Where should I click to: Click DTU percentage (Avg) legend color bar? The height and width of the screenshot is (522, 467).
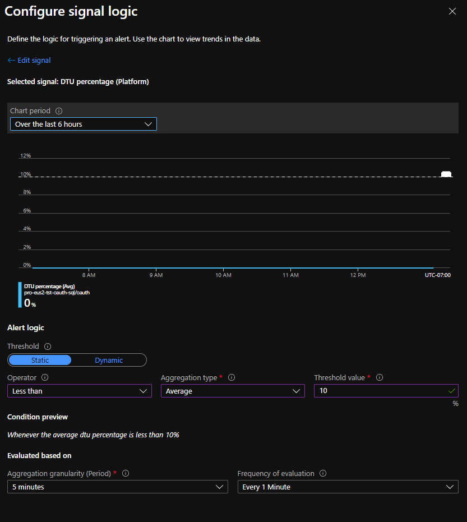click(20, 295)
